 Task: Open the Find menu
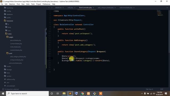pyautogui.click(x=18, y=4)
